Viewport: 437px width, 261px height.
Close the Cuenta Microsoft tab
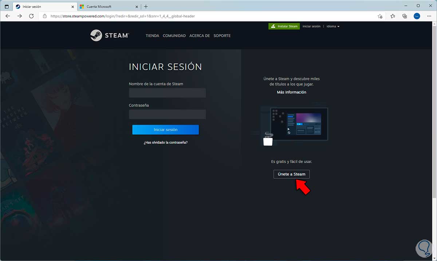pyautogui.click(x=136, y=7)
